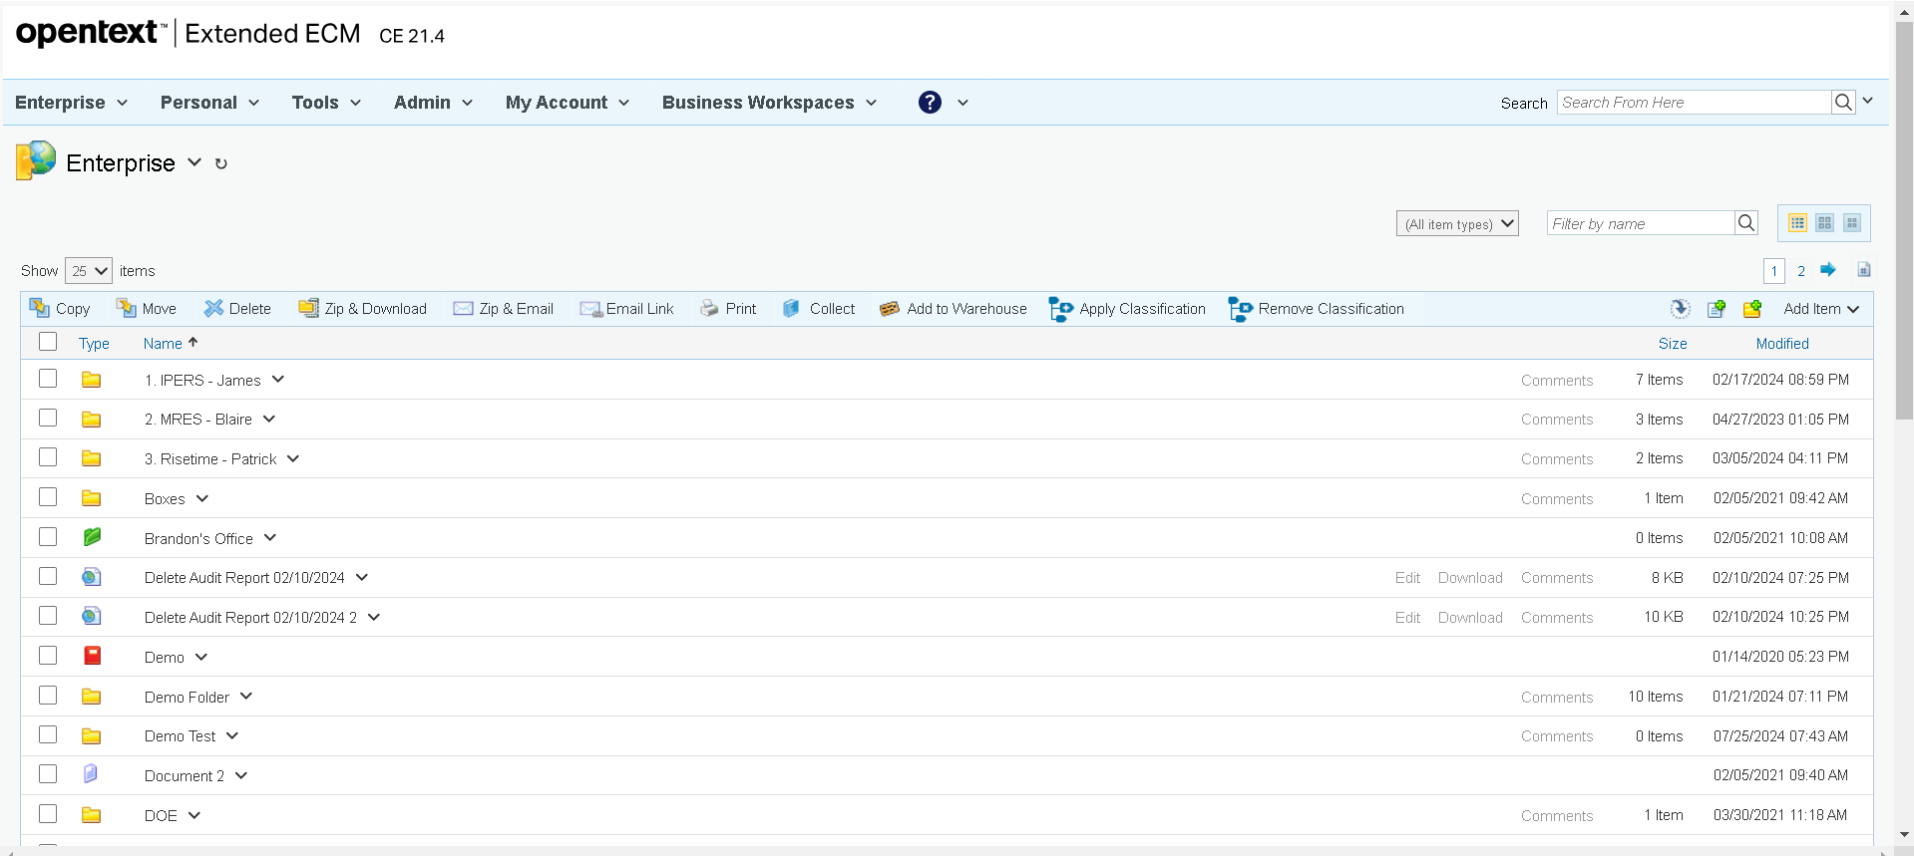Click the Collect toolbar icon
1914x856 pixels.
792,309
